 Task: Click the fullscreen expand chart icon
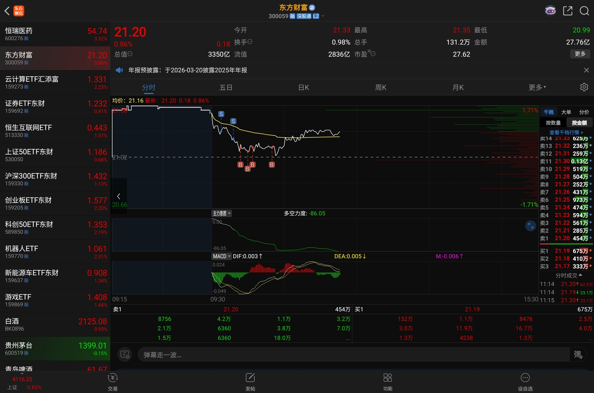[530, 226]
